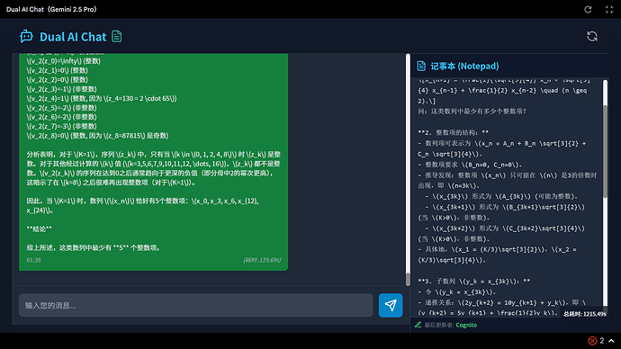
Task: Click the Dual AI Chat title text
Action: pyautogui.click(x=73, y=37)
